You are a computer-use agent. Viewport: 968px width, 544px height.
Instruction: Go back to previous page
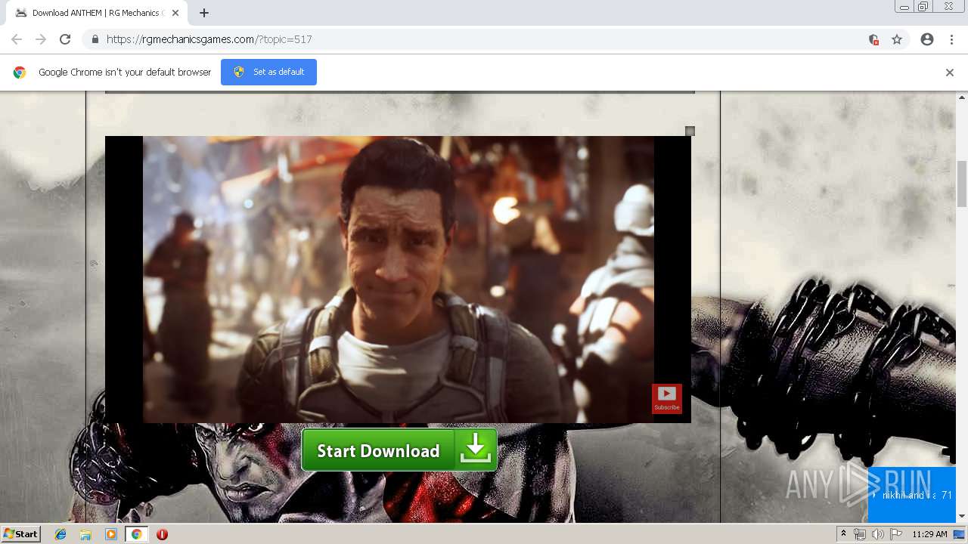tap(17, 39)
